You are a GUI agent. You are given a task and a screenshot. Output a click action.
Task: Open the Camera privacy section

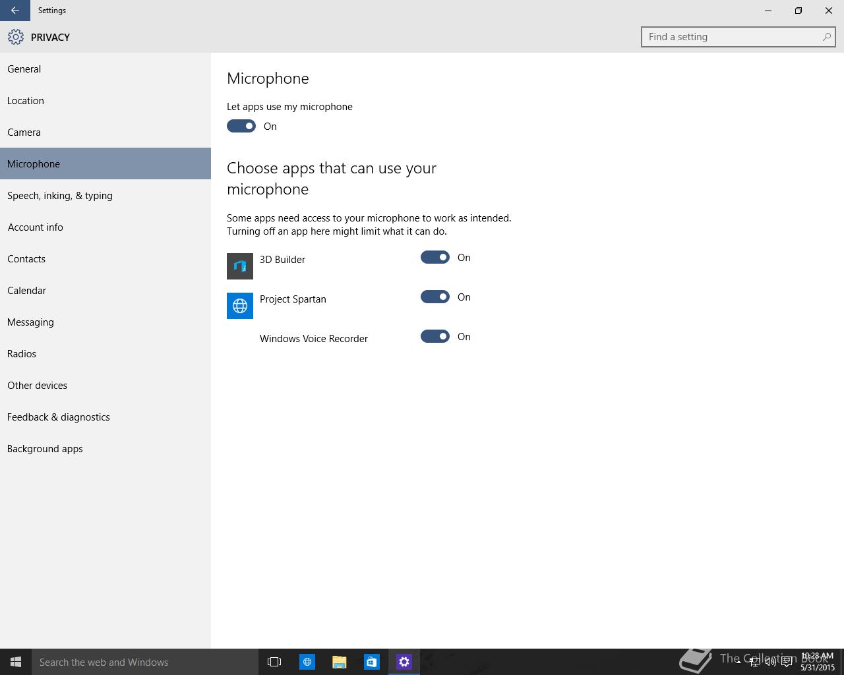(105, 132)
